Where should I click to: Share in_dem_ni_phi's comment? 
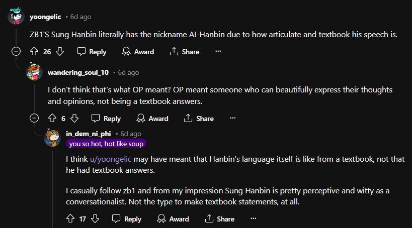click(x=220, y=219)
